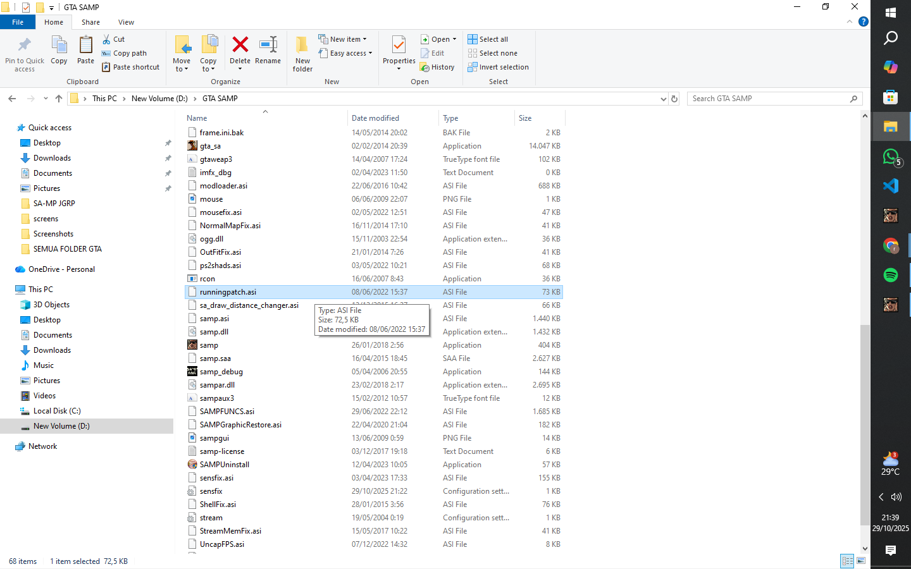Go up one folder level arrow

tap(59, 99)
